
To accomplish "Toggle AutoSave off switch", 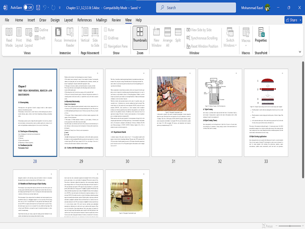I will click(x=28, y=8).
